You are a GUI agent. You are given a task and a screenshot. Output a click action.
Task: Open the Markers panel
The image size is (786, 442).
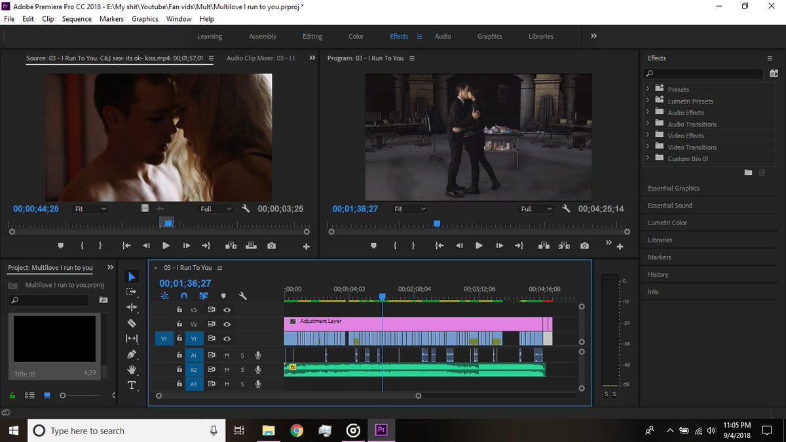pos(660,257)
